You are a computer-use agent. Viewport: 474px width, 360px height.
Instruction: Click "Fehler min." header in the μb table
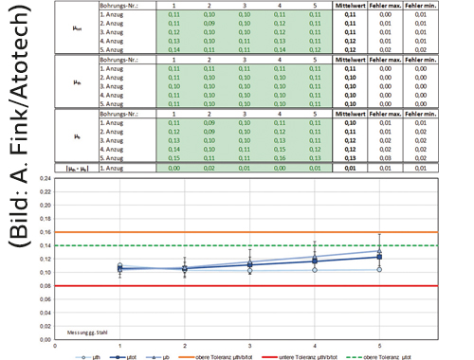click(421, 114)
